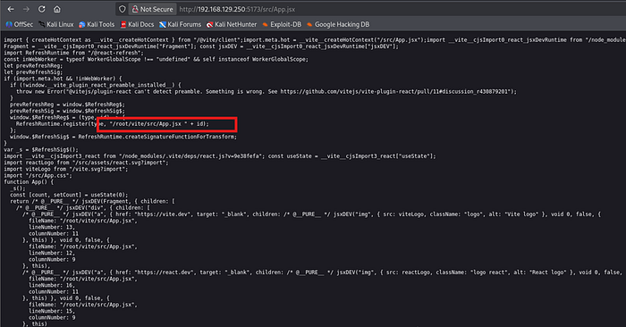Click the browser back arrow
Image resolution: width=626 pixels, height=327 pixels.
tap(11, 9)
